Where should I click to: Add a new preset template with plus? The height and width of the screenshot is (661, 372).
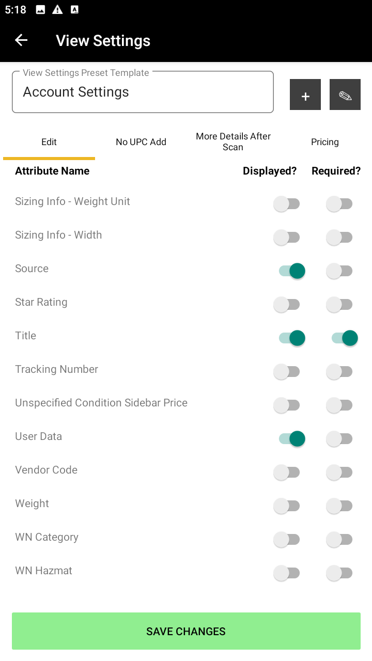pyautogui.click(x=305, y=95)
